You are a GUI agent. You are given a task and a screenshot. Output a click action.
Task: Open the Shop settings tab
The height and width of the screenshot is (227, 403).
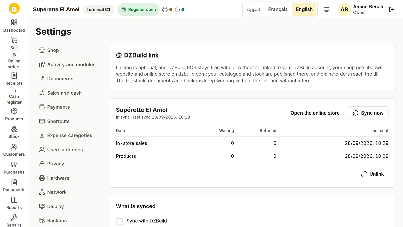pyautogui.click(x=68, y=50)
